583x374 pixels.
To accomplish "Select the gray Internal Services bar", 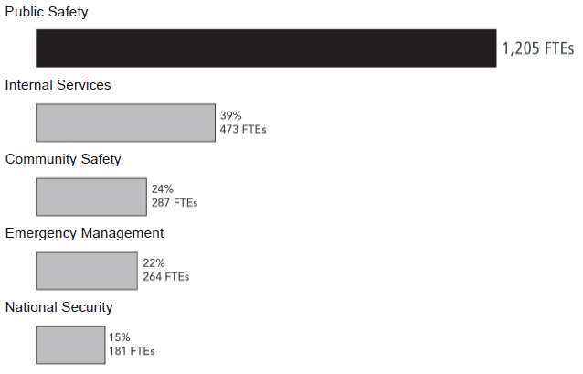I will coord(125,123).
